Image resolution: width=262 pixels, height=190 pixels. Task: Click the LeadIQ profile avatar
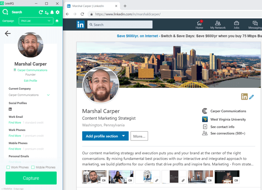[31, 45]
